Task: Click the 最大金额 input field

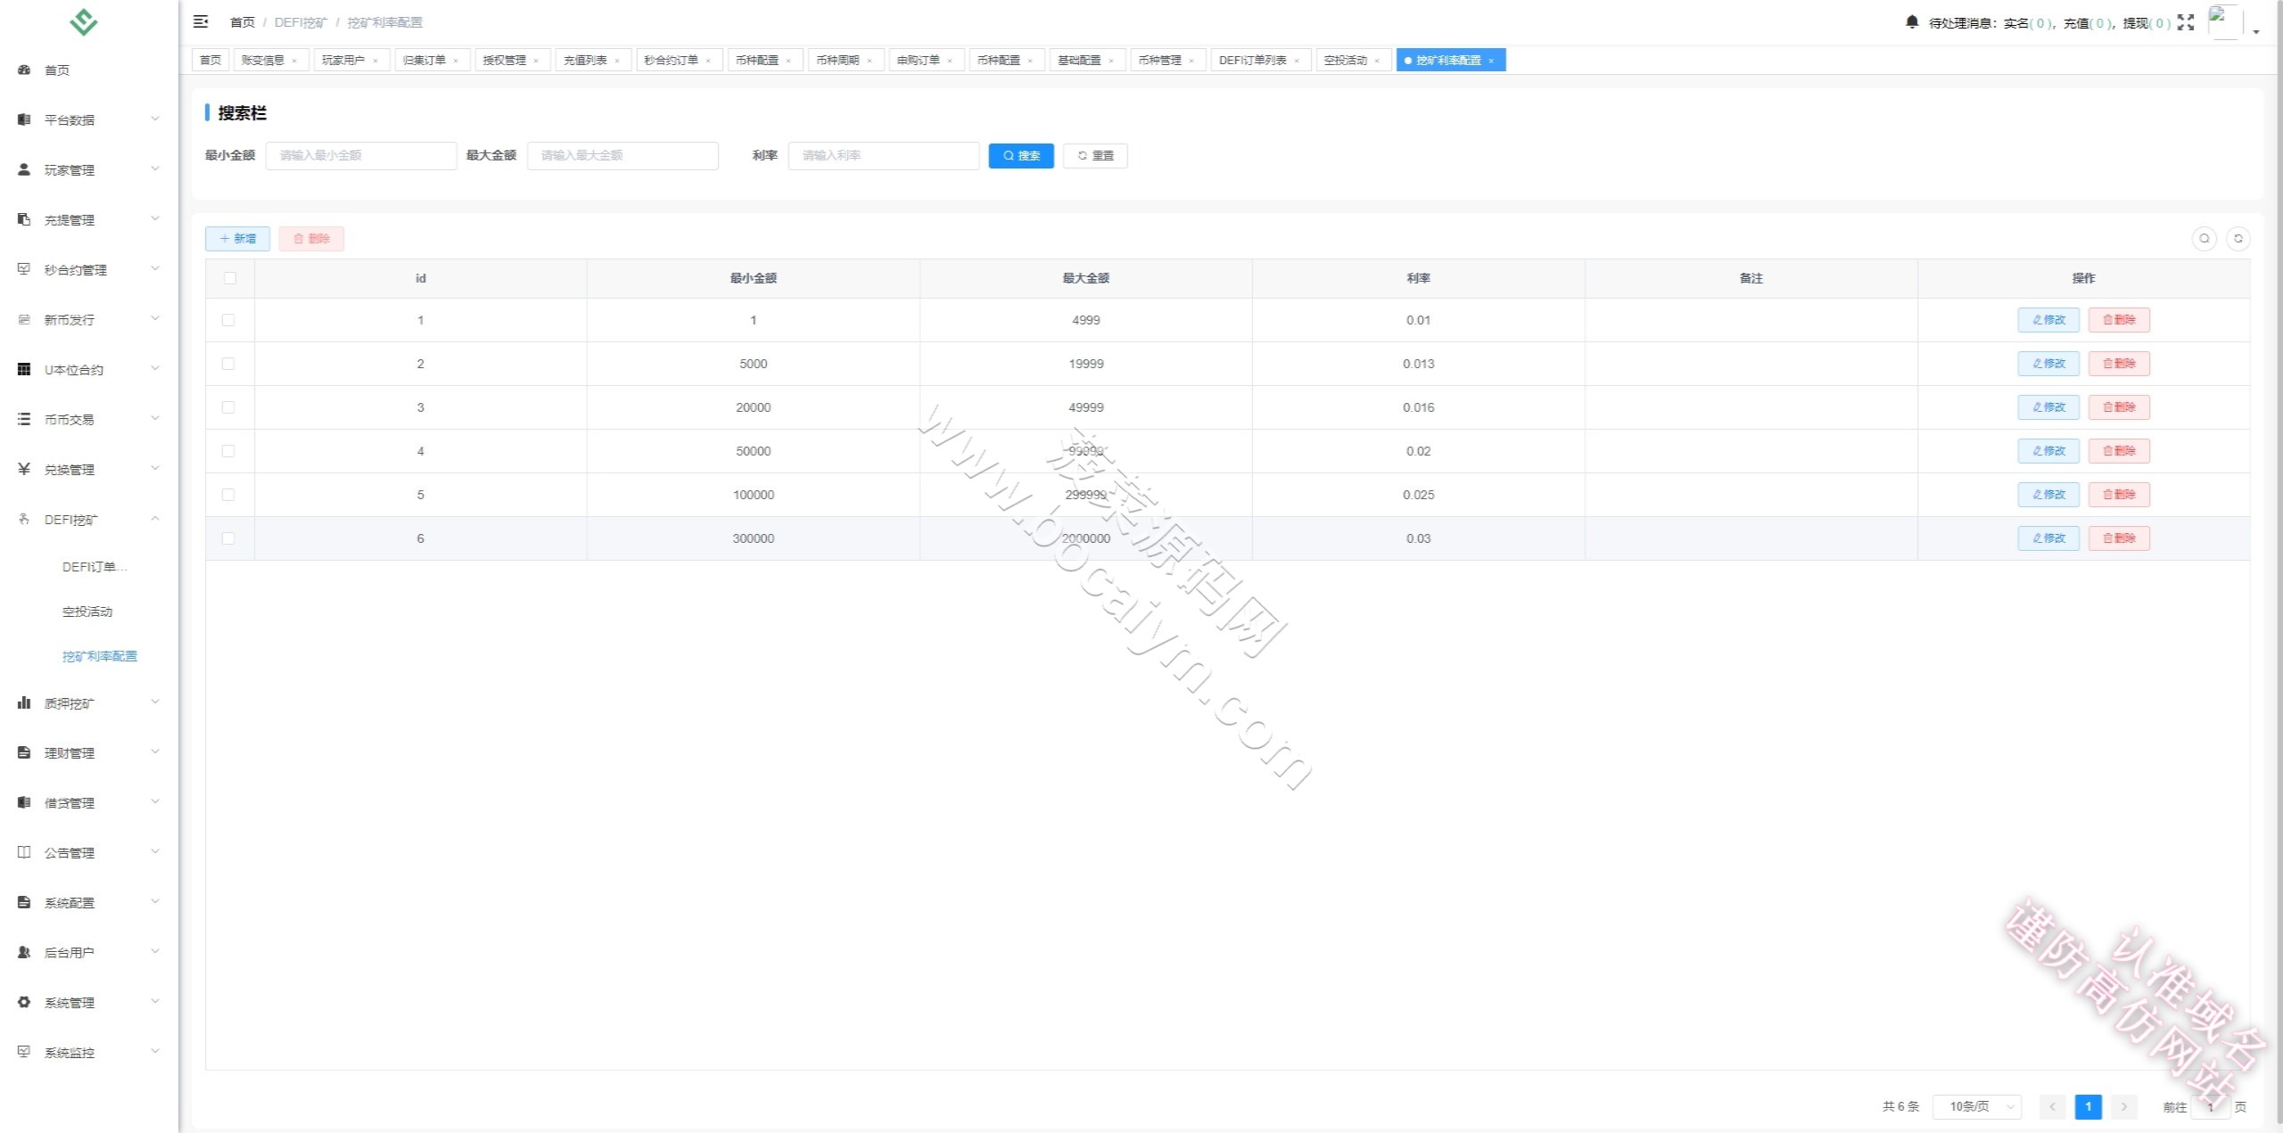Action: (x=622, y=156)
